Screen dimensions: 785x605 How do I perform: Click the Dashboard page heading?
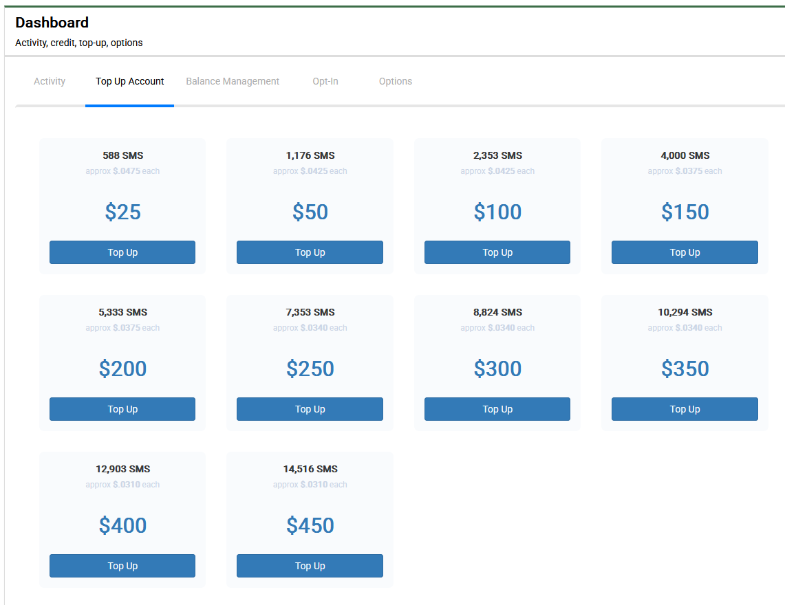[52, 23]
